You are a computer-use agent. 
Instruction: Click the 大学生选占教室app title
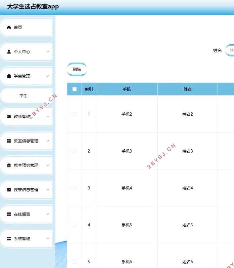[x=33, y=6]
